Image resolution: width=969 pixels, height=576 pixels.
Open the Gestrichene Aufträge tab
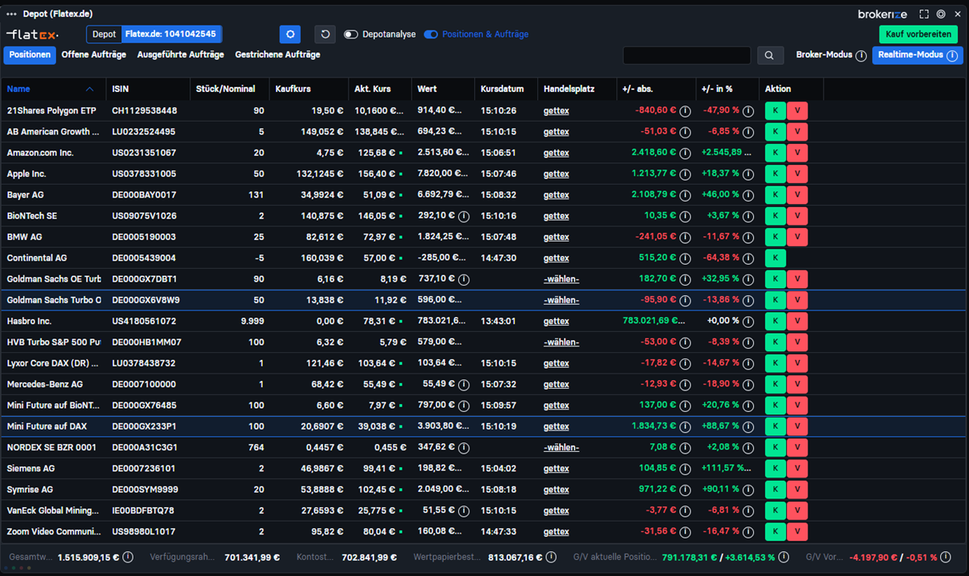pyautogui.click(x=277, y=54)
